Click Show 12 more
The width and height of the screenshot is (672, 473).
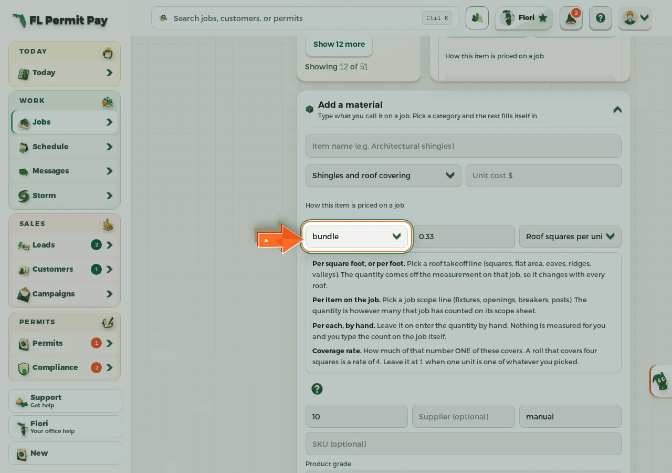point(339,45)
